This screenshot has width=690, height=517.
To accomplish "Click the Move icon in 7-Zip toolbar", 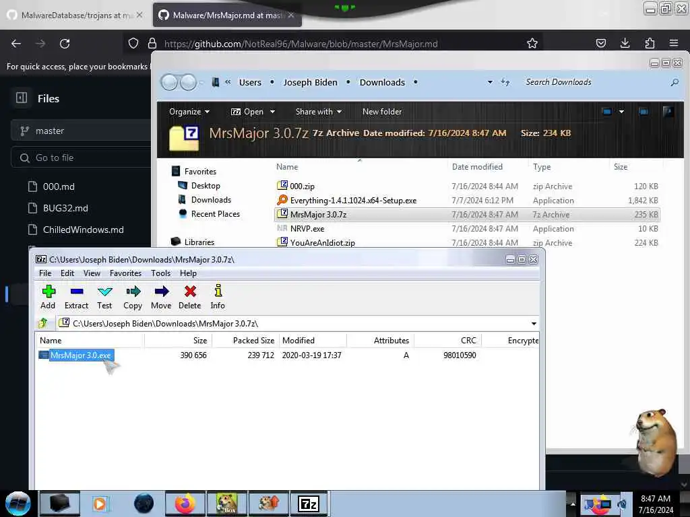I will (162, 291).
